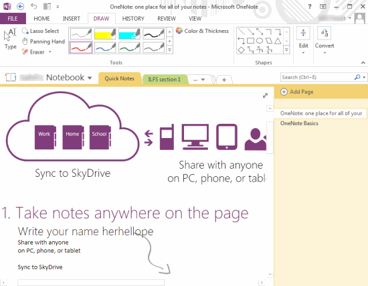Switch to the HOME ribbon tab

click(41, 19)
